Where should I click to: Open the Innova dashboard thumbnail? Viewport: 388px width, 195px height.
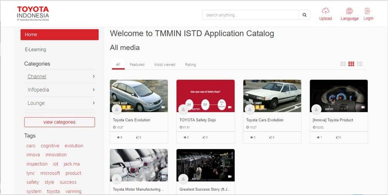coord(339,96)
